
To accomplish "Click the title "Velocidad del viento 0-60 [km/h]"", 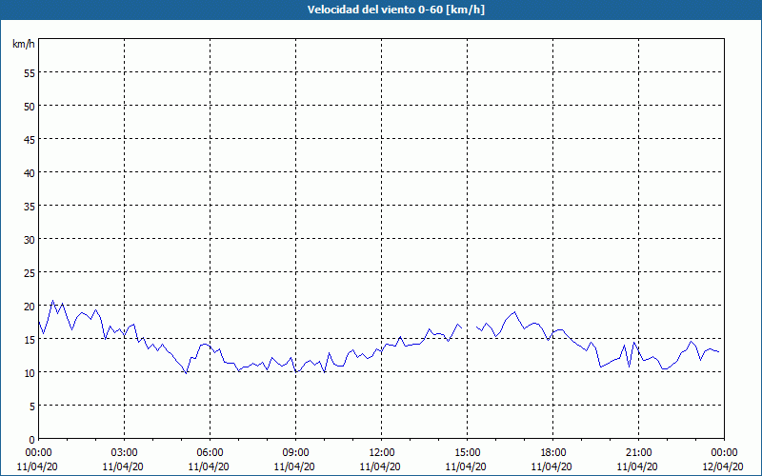I will (x=396, y=10).
